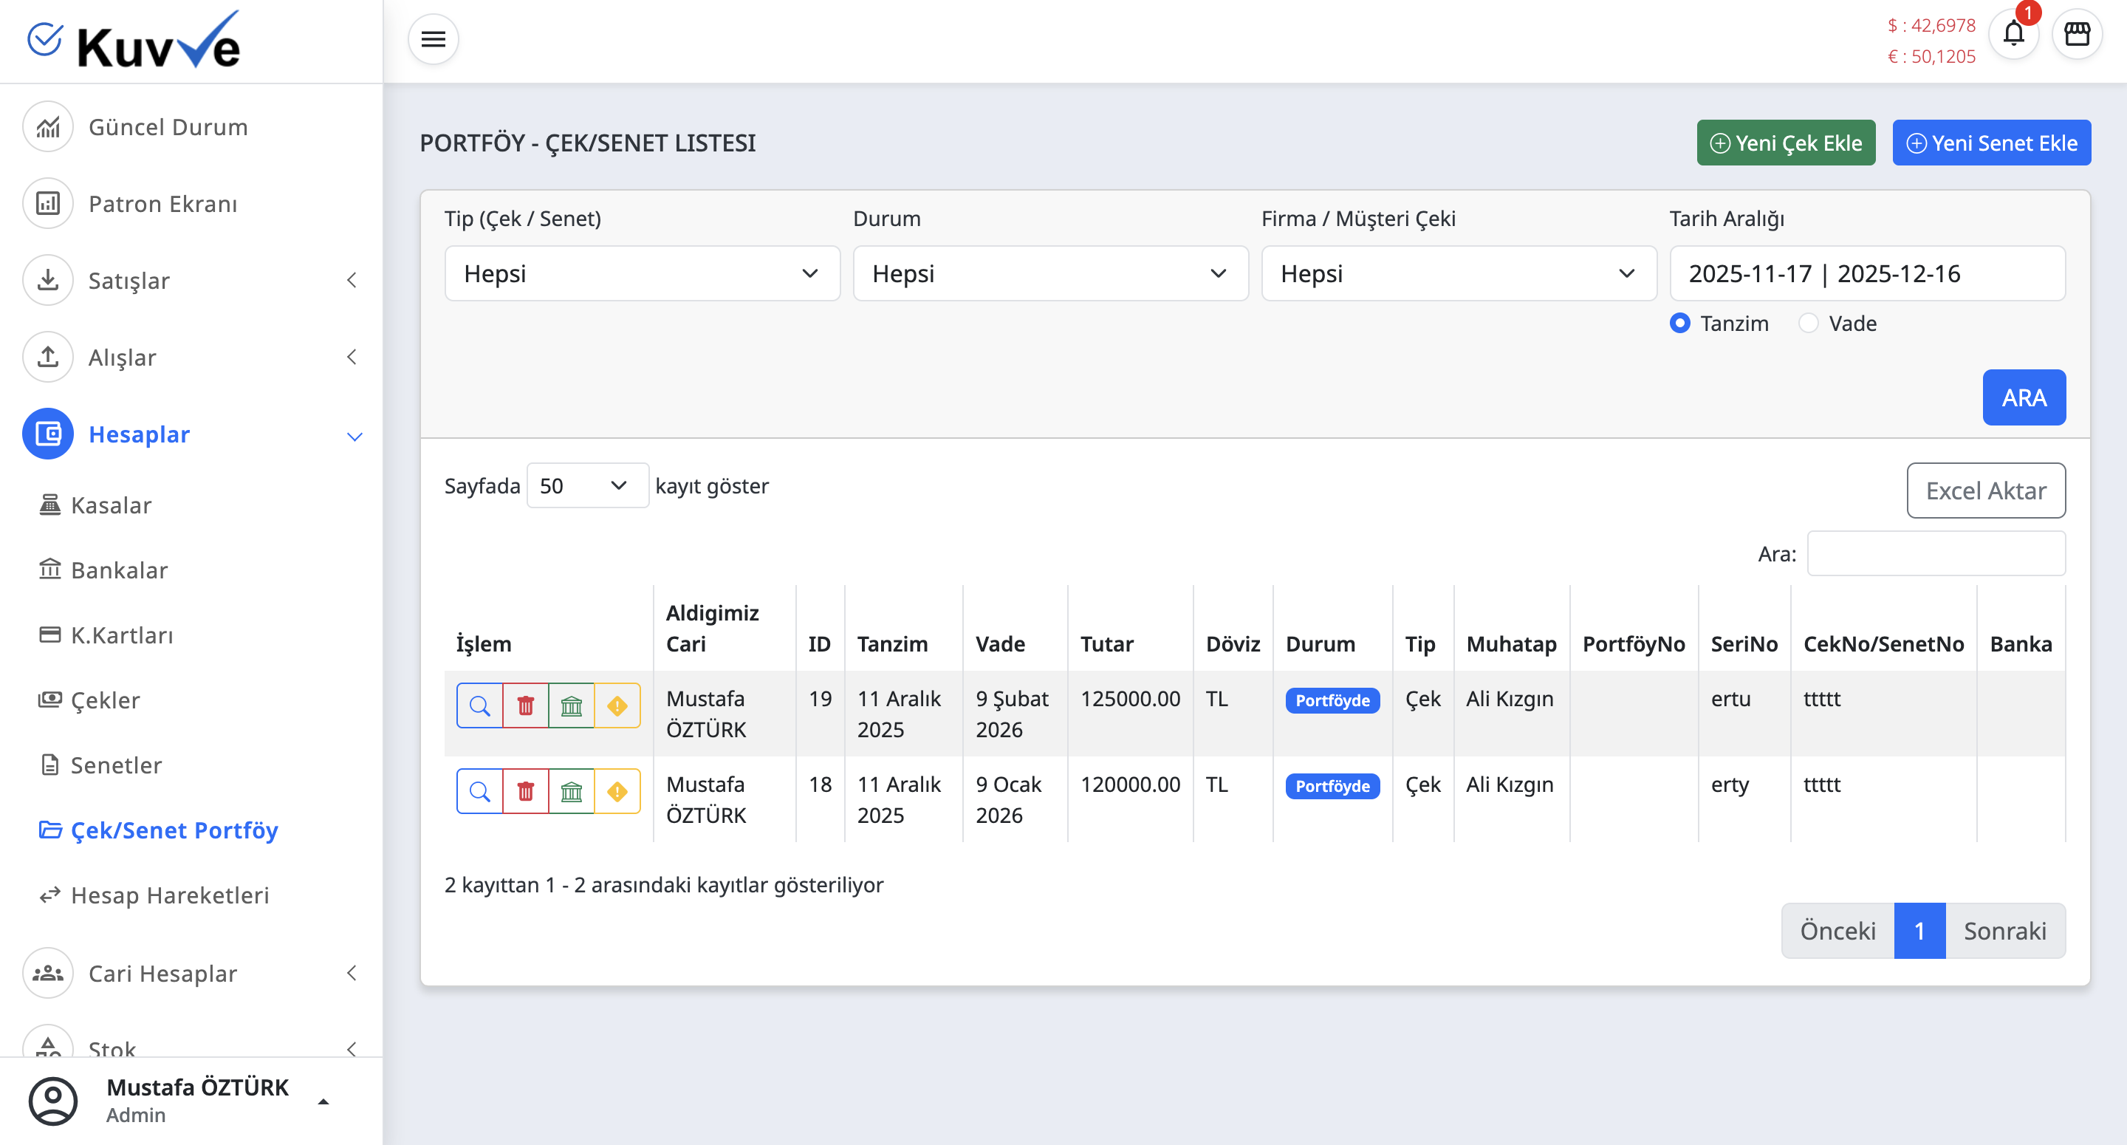Open Patron Ekranı from the sidebar icon
Viewport: 2127px width, 1145px height.
[x=48, y=203]
